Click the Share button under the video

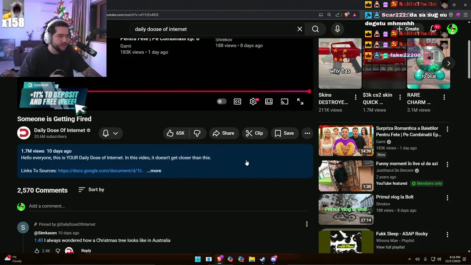pos(224,133)
